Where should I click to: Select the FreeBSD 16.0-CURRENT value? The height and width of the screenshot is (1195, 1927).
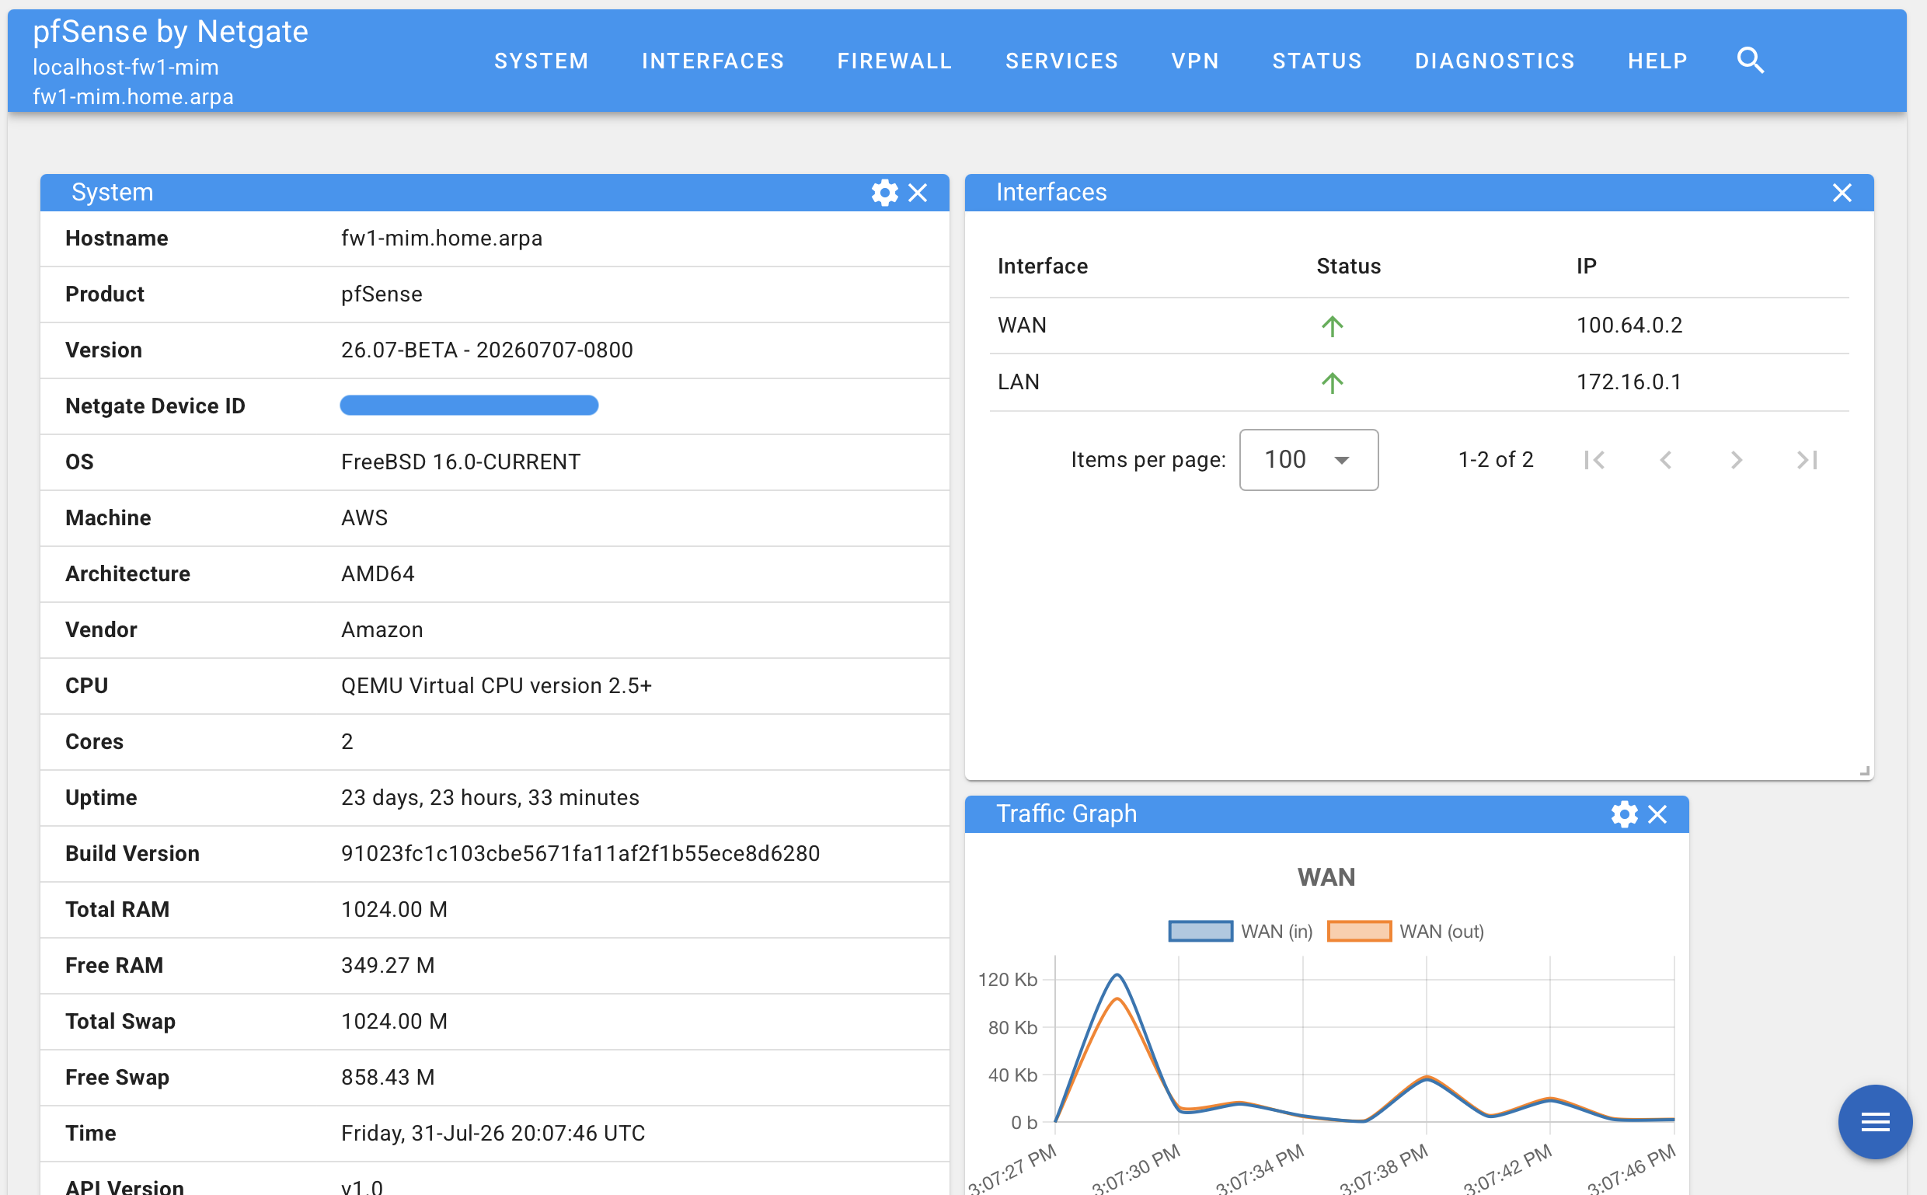(461, 462)
